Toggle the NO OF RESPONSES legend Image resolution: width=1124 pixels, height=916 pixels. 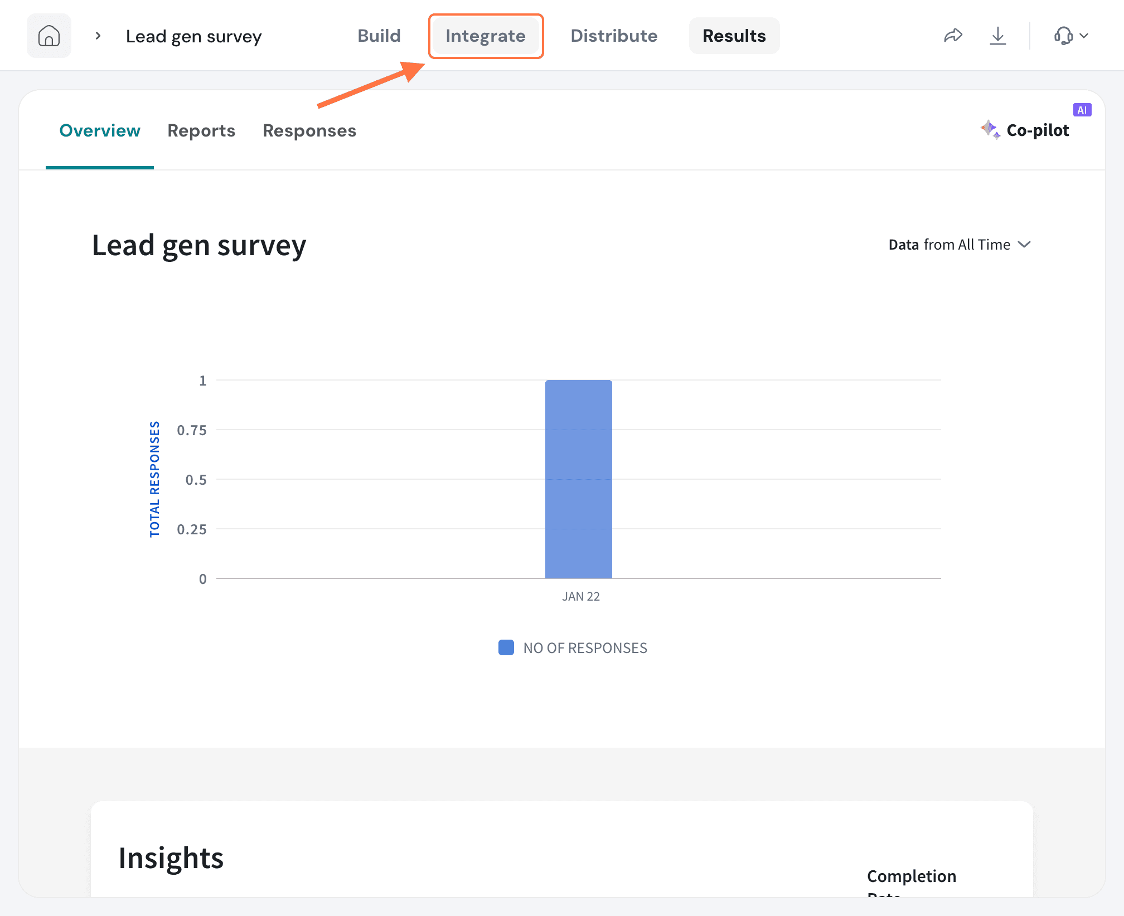tap(573, 647)
